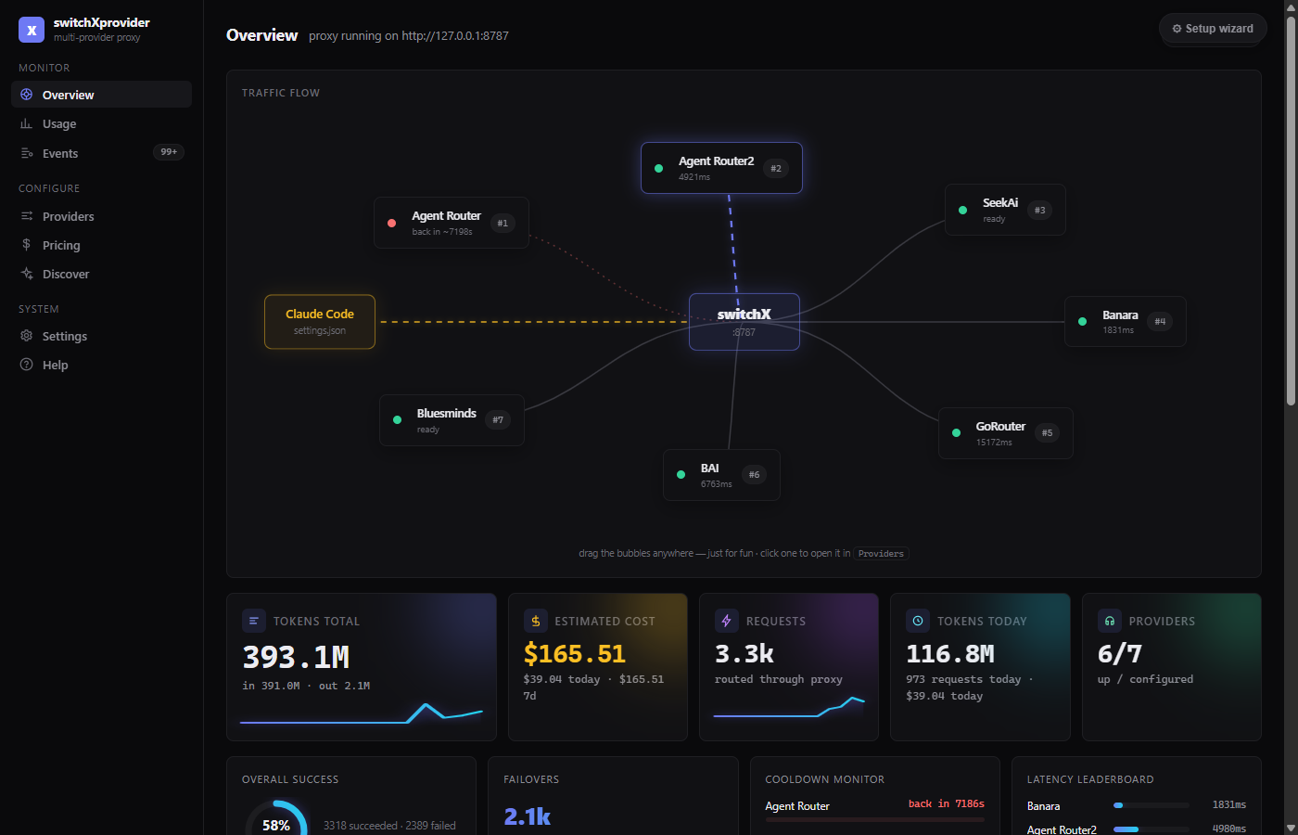The width and height of the screenshot is (1298, 835).
Task: Click the Providers card headset icon
Action: pos(1110,621)
